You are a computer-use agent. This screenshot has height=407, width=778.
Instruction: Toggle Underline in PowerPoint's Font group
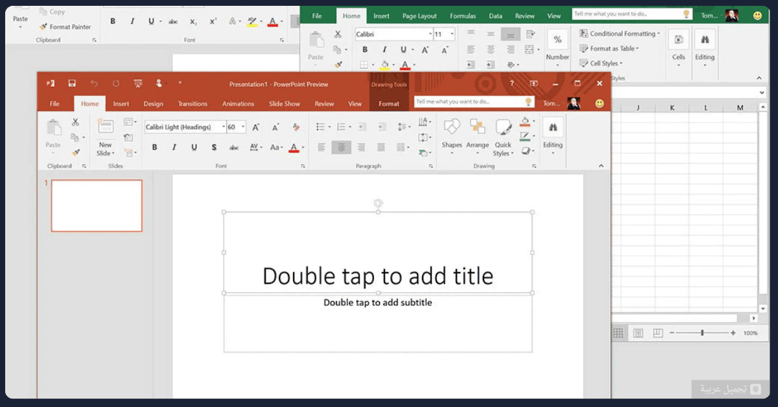tap(194, 148)
